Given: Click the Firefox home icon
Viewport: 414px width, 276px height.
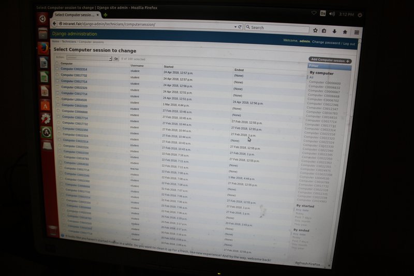Looking at the screenshot, I should [x=345, y=32].
